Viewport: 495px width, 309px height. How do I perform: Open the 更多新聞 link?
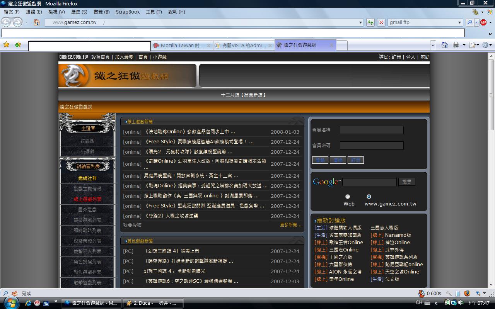pyautogui.click(x=290, y=225)
